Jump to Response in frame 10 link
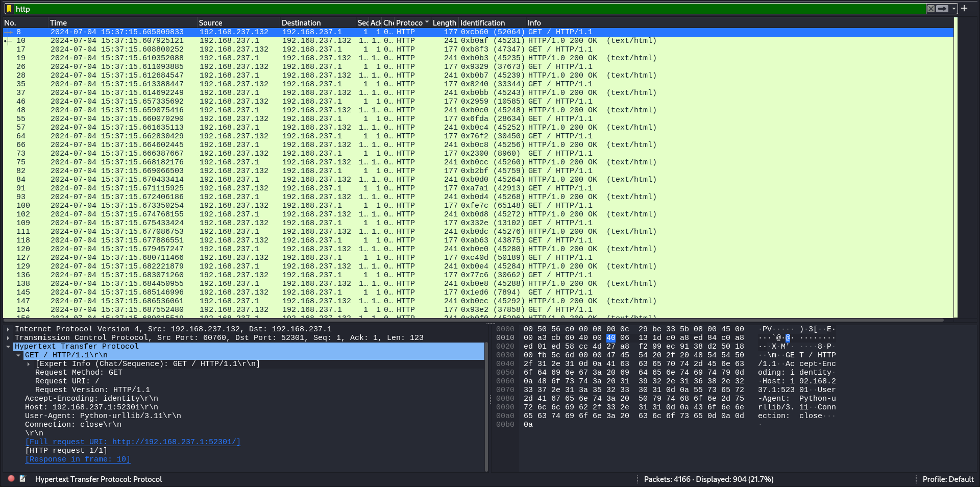 click(x=78, y=459)
